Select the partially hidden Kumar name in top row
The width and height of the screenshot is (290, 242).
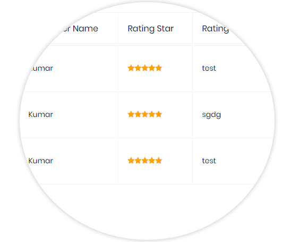tap(41, 68)
